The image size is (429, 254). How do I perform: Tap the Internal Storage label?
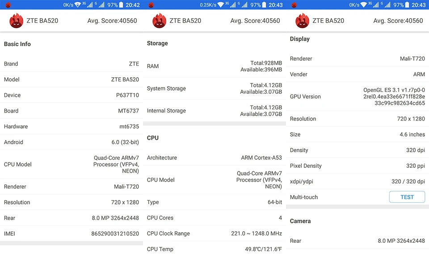[166, 110]
